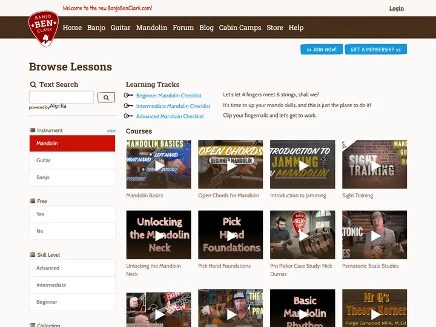Select the Guitar instrument filter
This screenshot has height=327, width=436.
[72, 160]
